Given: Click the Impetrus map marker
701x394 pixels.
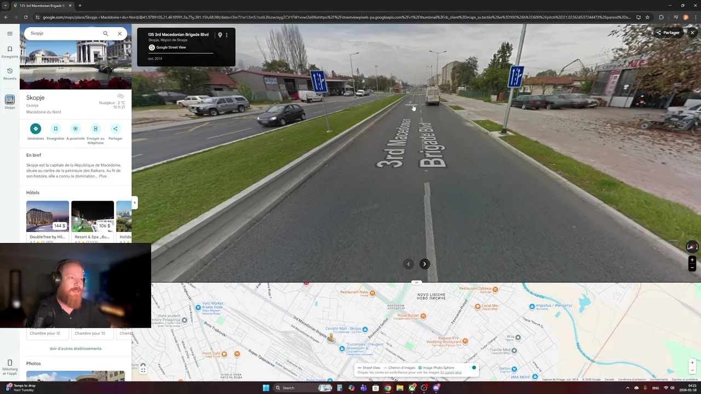Looking at the screenshot, I should pos(531,306).
